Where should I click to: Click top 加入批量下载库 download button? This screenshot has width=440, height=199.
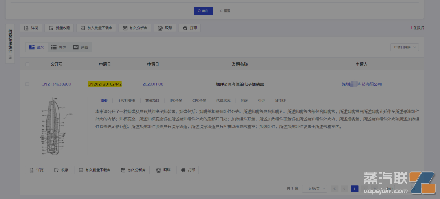tap(96, 28)
